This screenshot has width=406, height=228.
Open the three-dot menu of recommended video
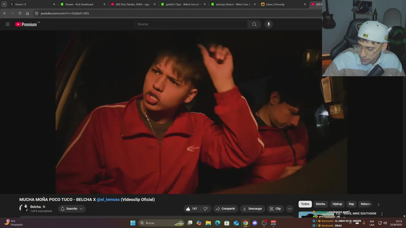[382, 214]
